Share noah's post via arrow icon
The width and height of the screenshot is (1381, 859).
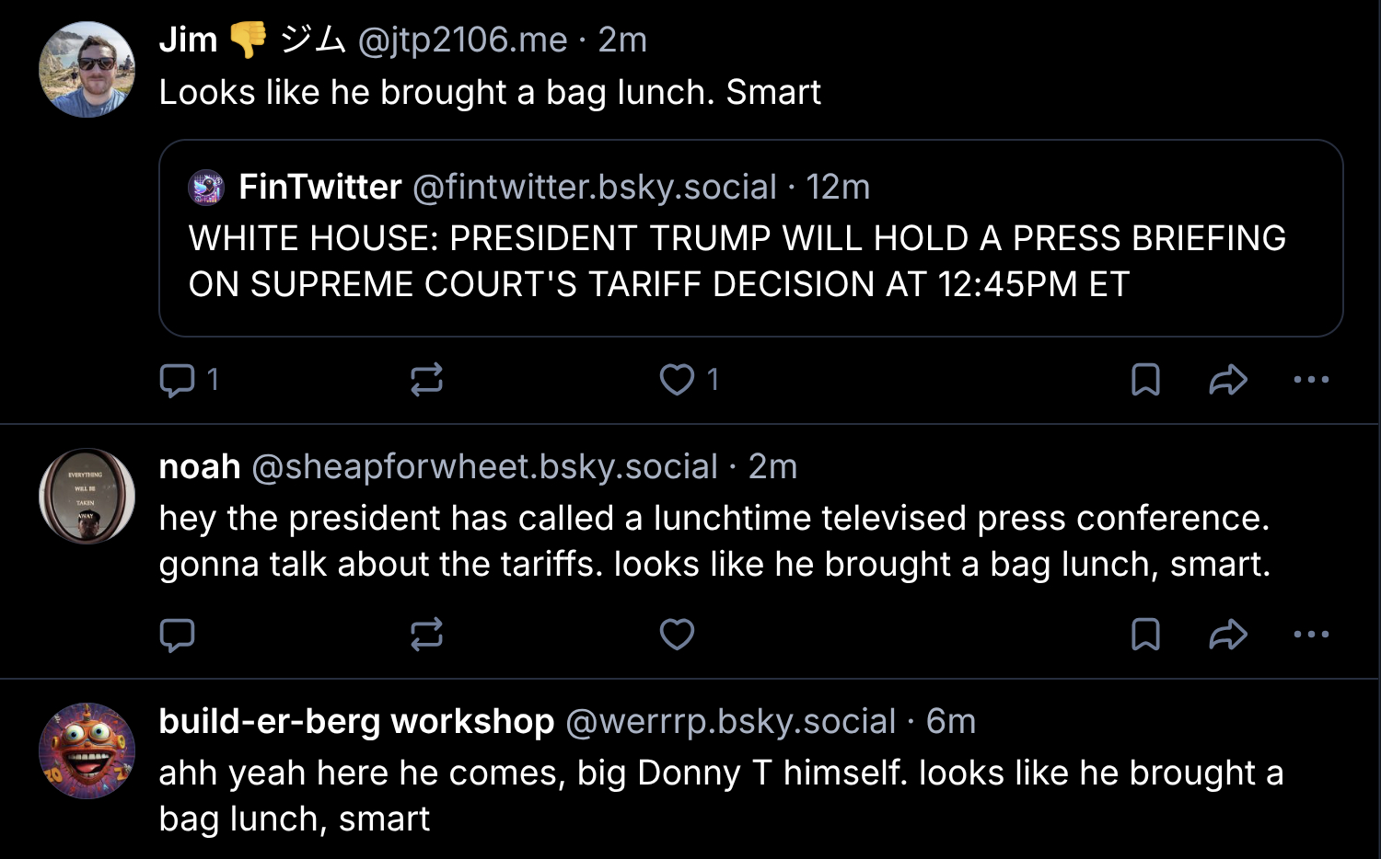[x=1227, y=635]
